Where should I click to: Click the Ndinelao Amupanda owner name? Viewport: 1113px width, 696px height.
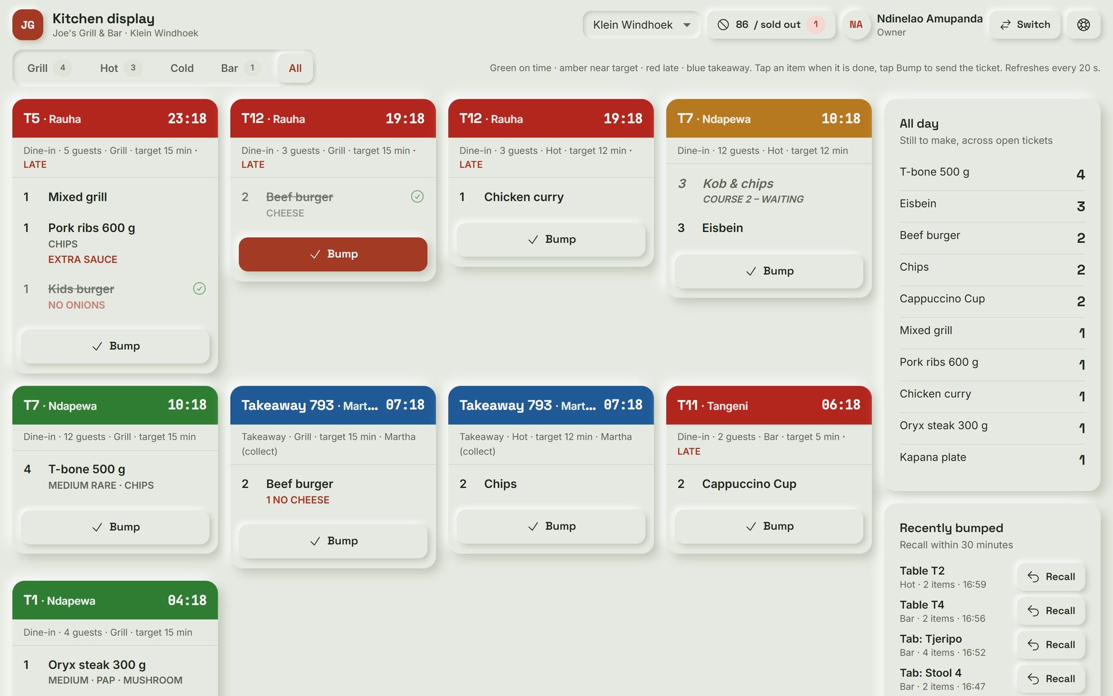[x=929, y=19]
